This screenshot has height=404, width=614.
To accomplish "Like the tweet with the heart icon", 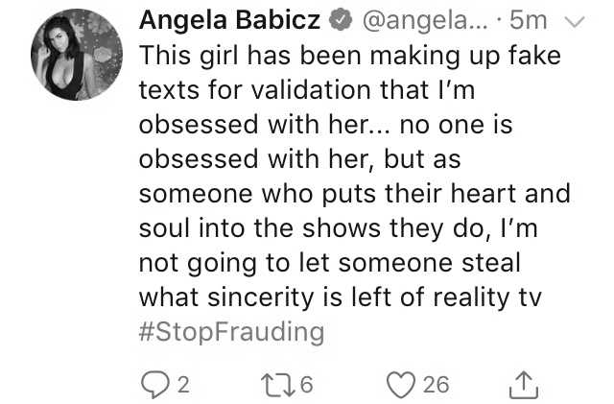I will (401, 385).
